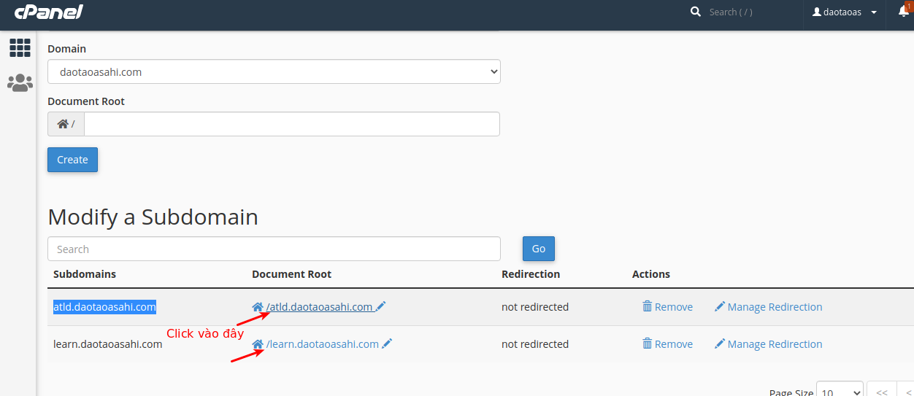914x396 pixels.
Task: Focus the Document Root input field
Action: click(x=292, y=124)
